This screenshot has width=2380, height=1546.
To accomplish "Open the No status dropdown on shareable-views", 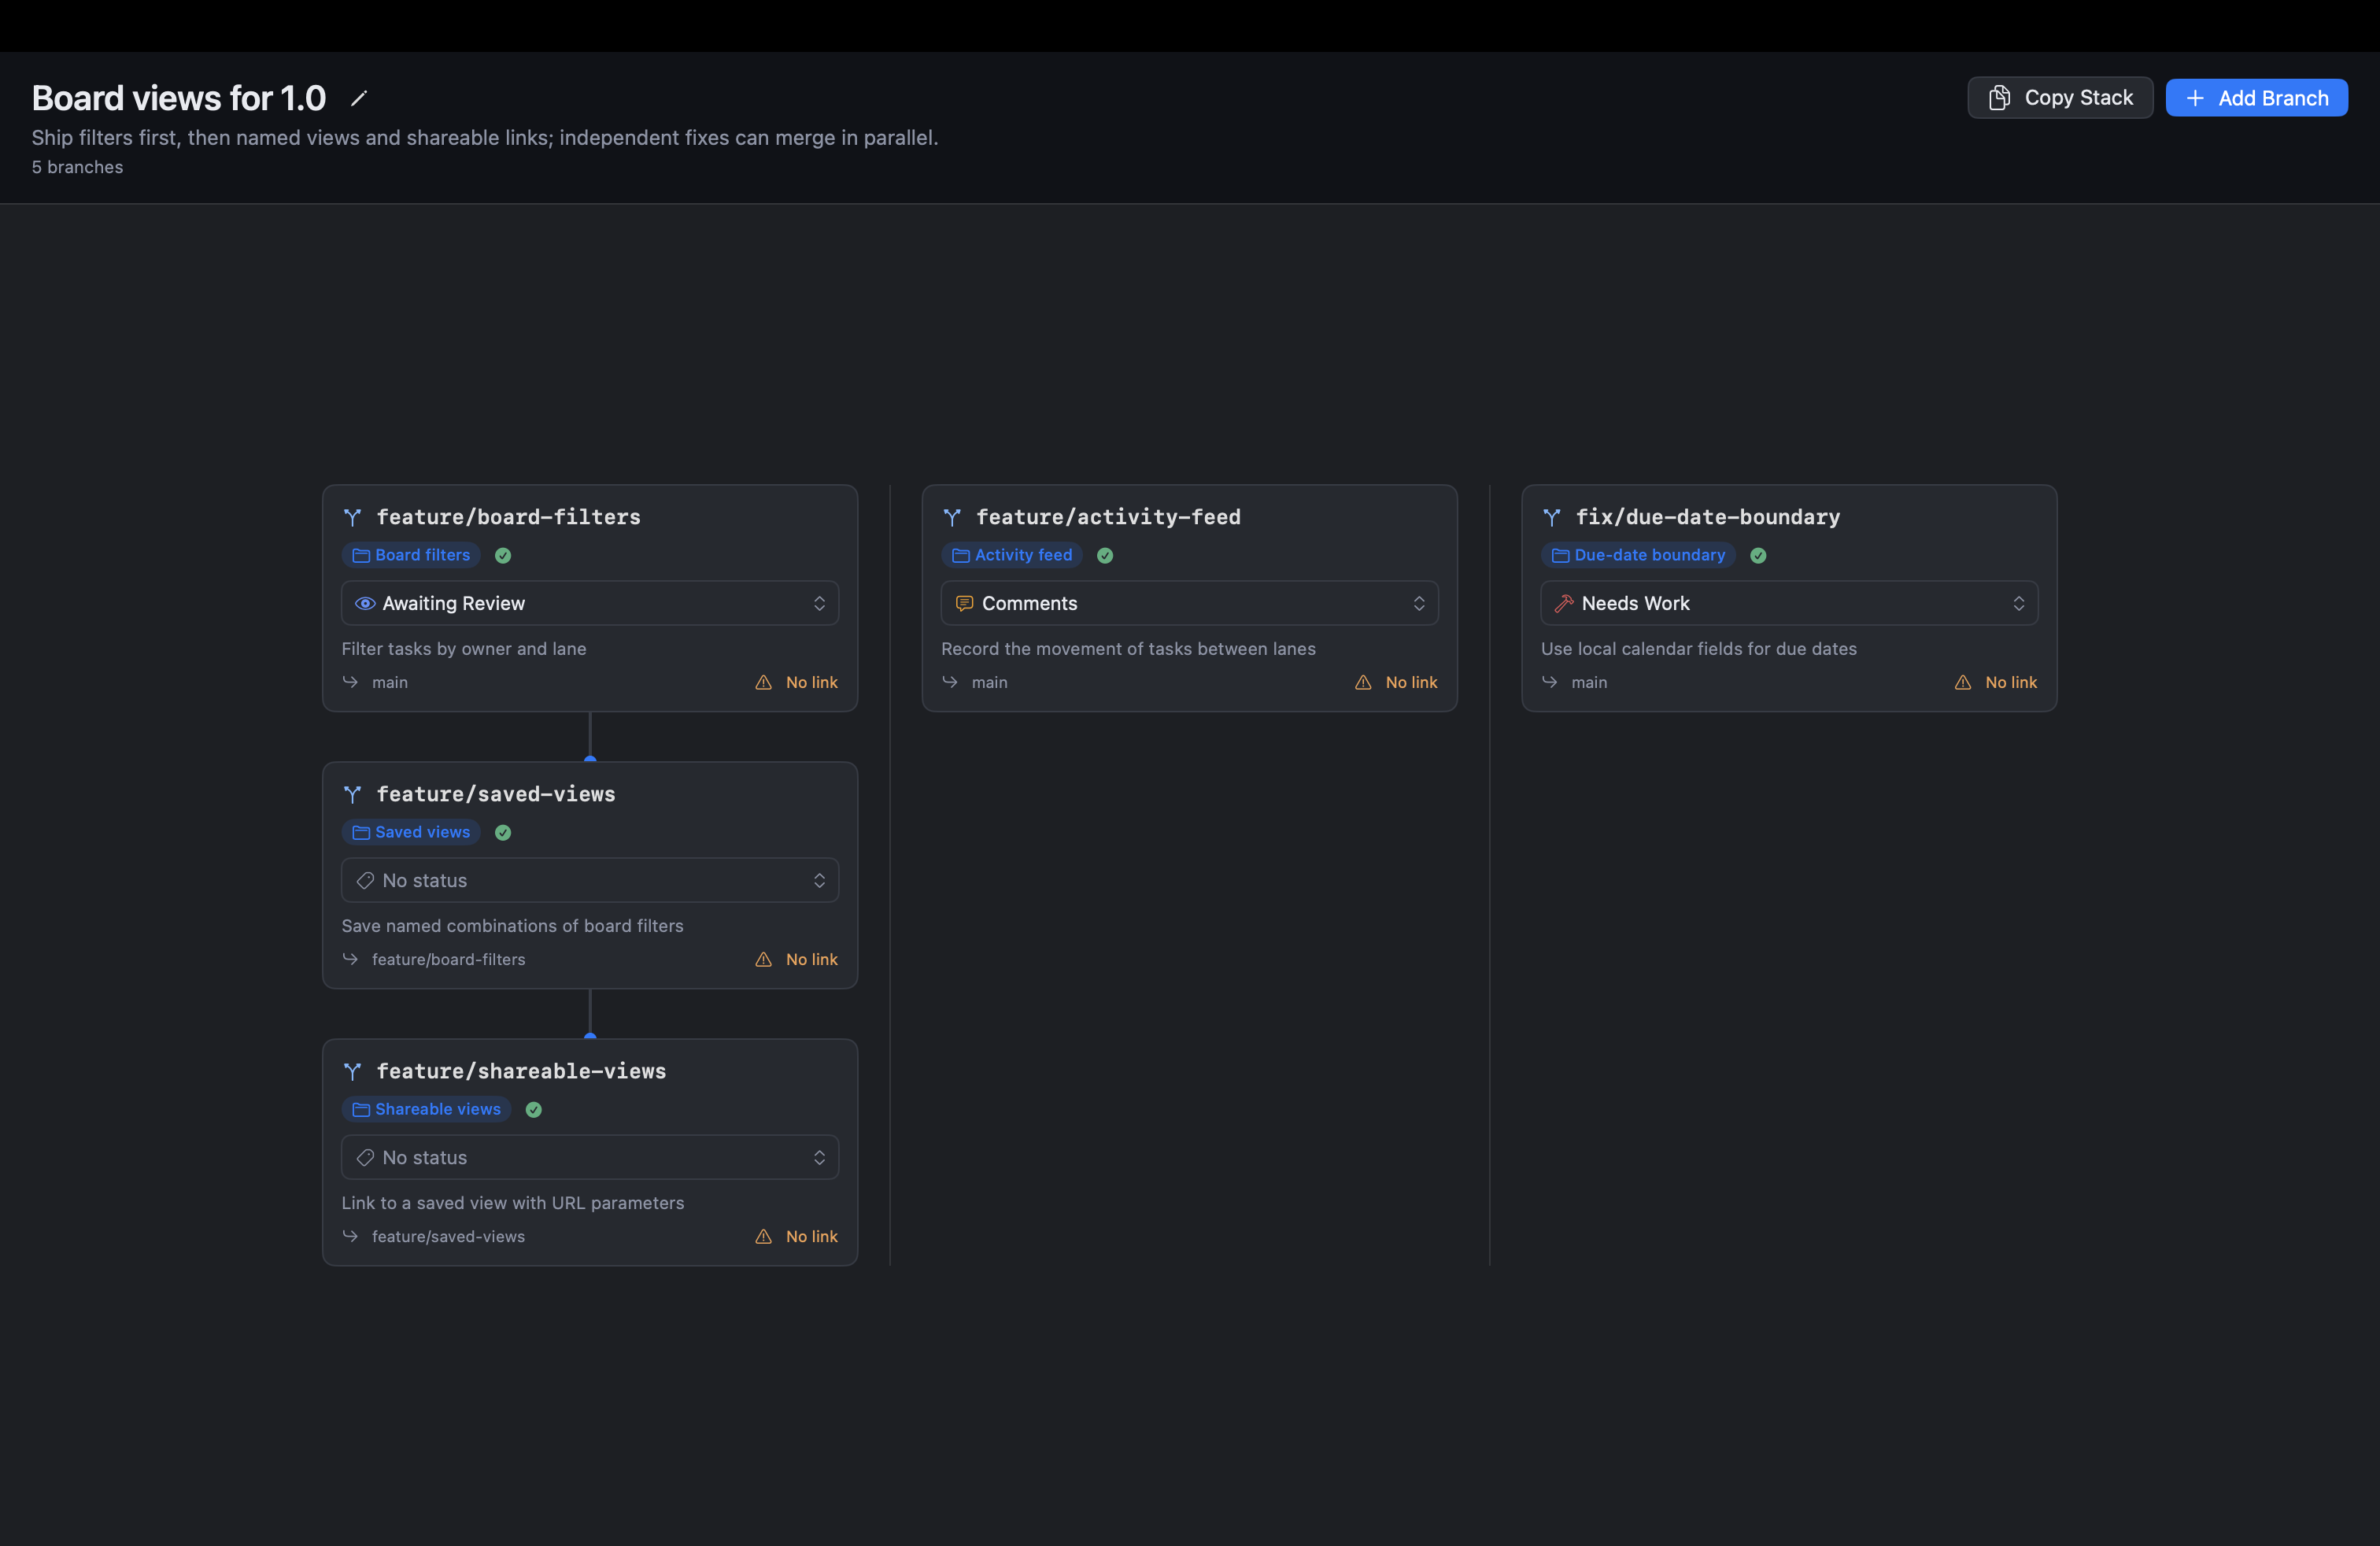I will pyautogui.click(x=590, y=1157).
